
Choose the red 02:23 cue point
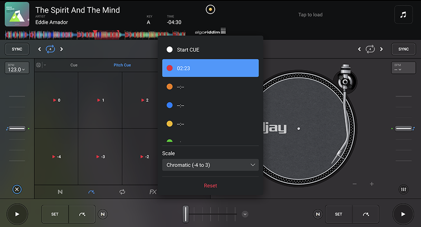(x=210, y=68)
